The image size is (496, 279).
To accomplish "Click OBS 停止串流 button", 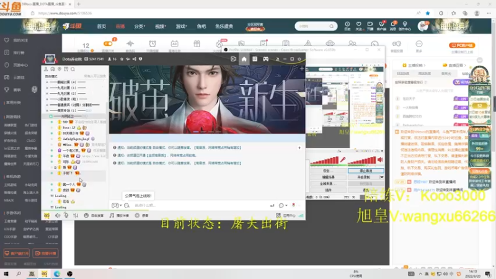I will click(x=366, y=170).
